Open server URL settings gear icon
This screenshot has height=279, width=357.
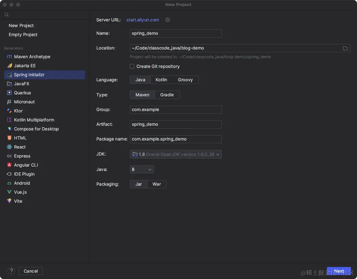point(168,20)
